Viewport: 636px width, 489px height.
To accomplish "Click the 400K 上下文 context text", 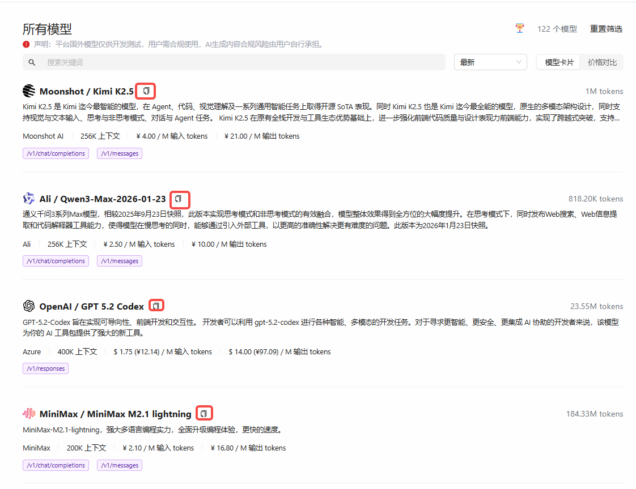I will tap(77, 351).
